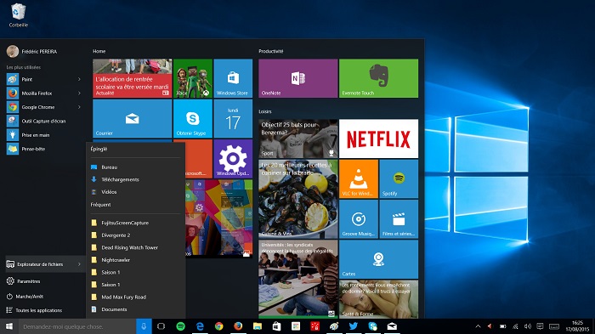Viewport: 595px width, 334px height.
Task: Open Documents in the jump list
Action: (135, 309)
